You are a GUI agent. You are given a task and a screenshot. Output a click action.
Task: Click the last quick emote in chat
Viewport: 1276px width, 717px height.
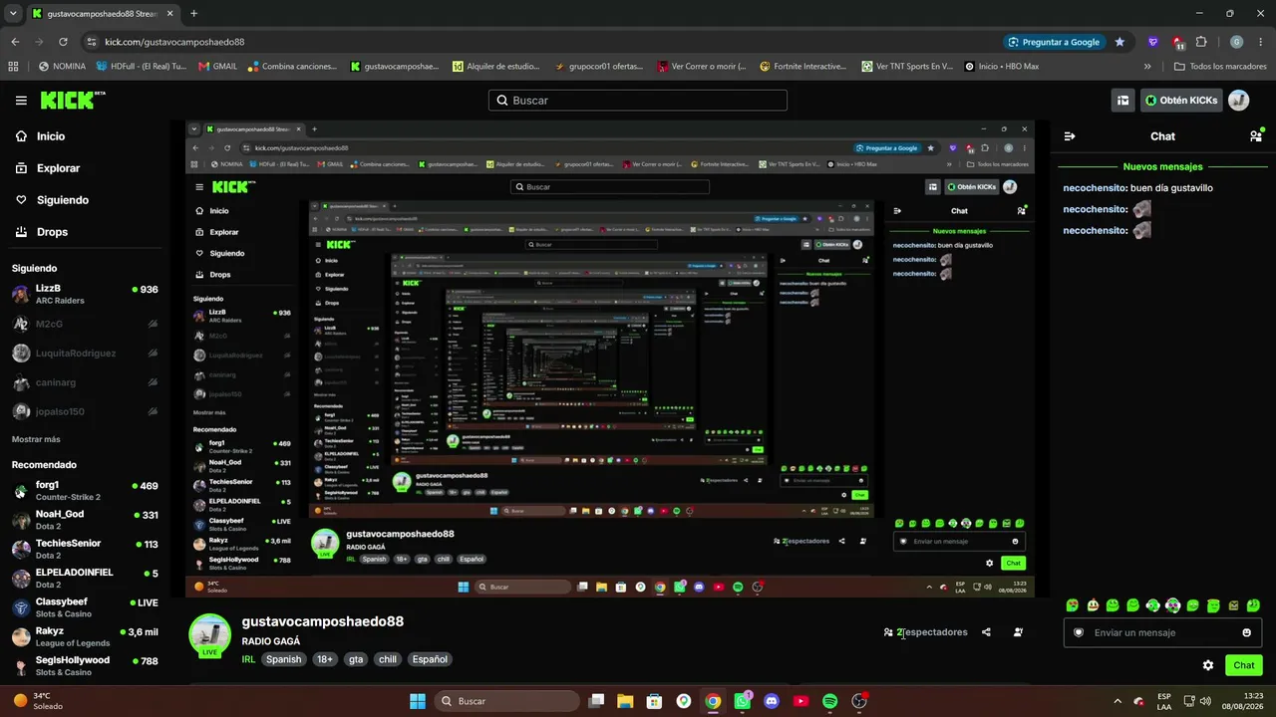(x=1253, y=605)
